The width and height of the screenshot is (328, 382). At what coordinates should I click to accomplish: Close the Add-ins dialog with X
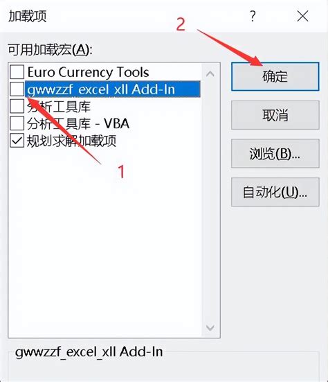coord(302,17)
